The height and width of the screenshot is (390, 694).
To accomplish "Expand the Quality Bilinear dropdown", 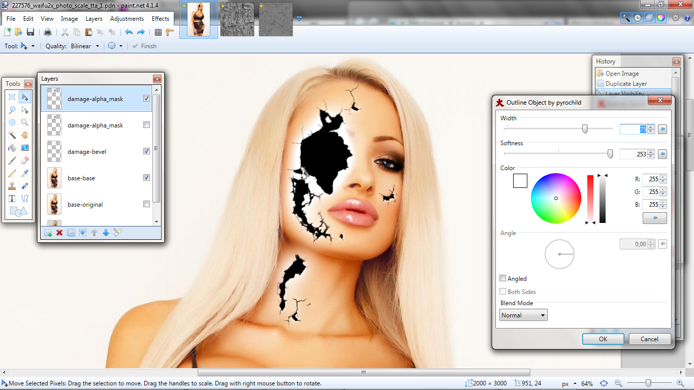I will tap(97, 46).
